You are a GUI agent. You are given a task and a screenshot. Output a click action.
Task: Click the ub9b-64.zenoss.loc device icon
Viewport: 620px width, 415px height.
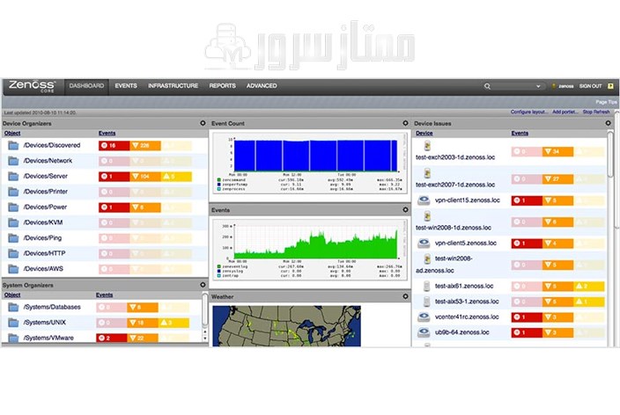pos(424,332)
